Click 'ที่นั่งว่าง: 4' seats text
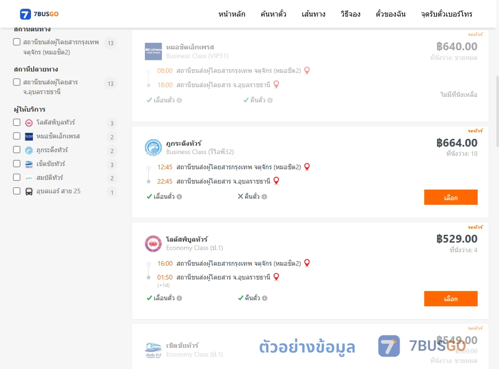This screenshot has height=369, width=499. coord(464,250)
